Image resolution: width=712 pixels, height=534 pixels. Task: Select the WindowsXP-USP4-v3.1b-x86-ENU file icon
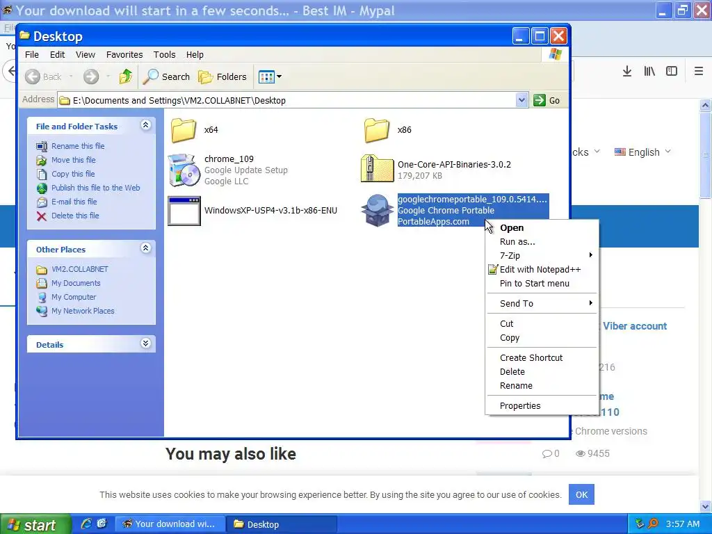[x=184, y=211]
